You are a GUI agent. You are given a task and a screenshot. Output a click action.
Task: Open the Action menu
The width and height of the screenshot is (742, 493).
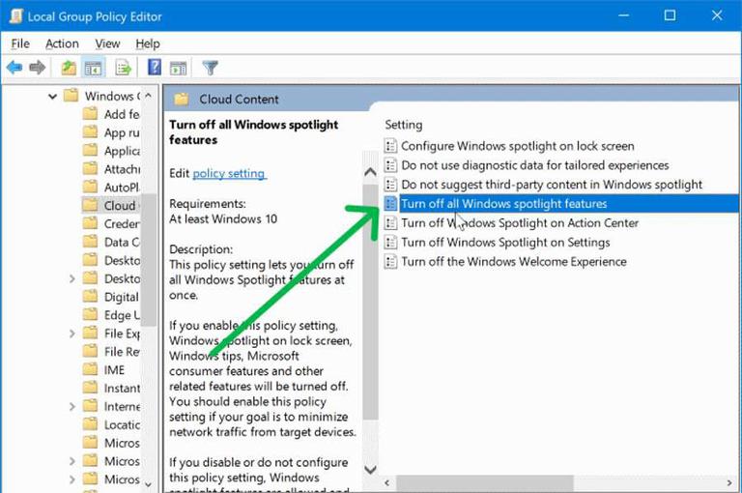point(62,43)
